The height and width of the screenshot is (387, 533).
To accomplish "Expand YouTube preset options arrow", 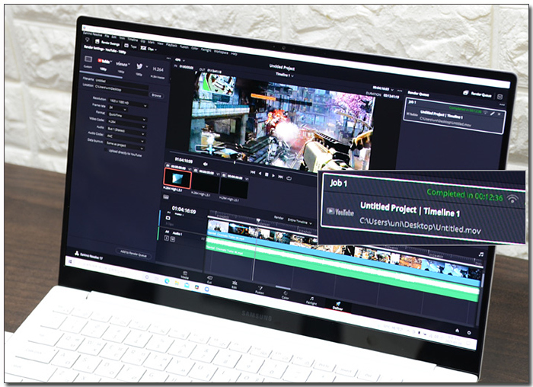I will click(x=111, y=62).
